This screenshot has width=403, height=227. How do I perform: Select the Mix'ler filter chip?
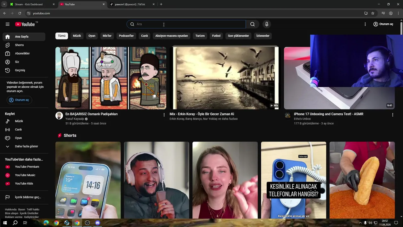coord(107,36)
